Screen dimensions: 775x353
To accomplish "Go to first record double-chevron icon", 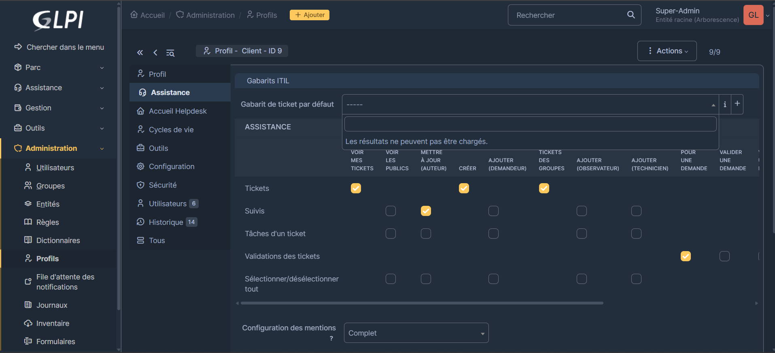I will (x=140, y=53).
